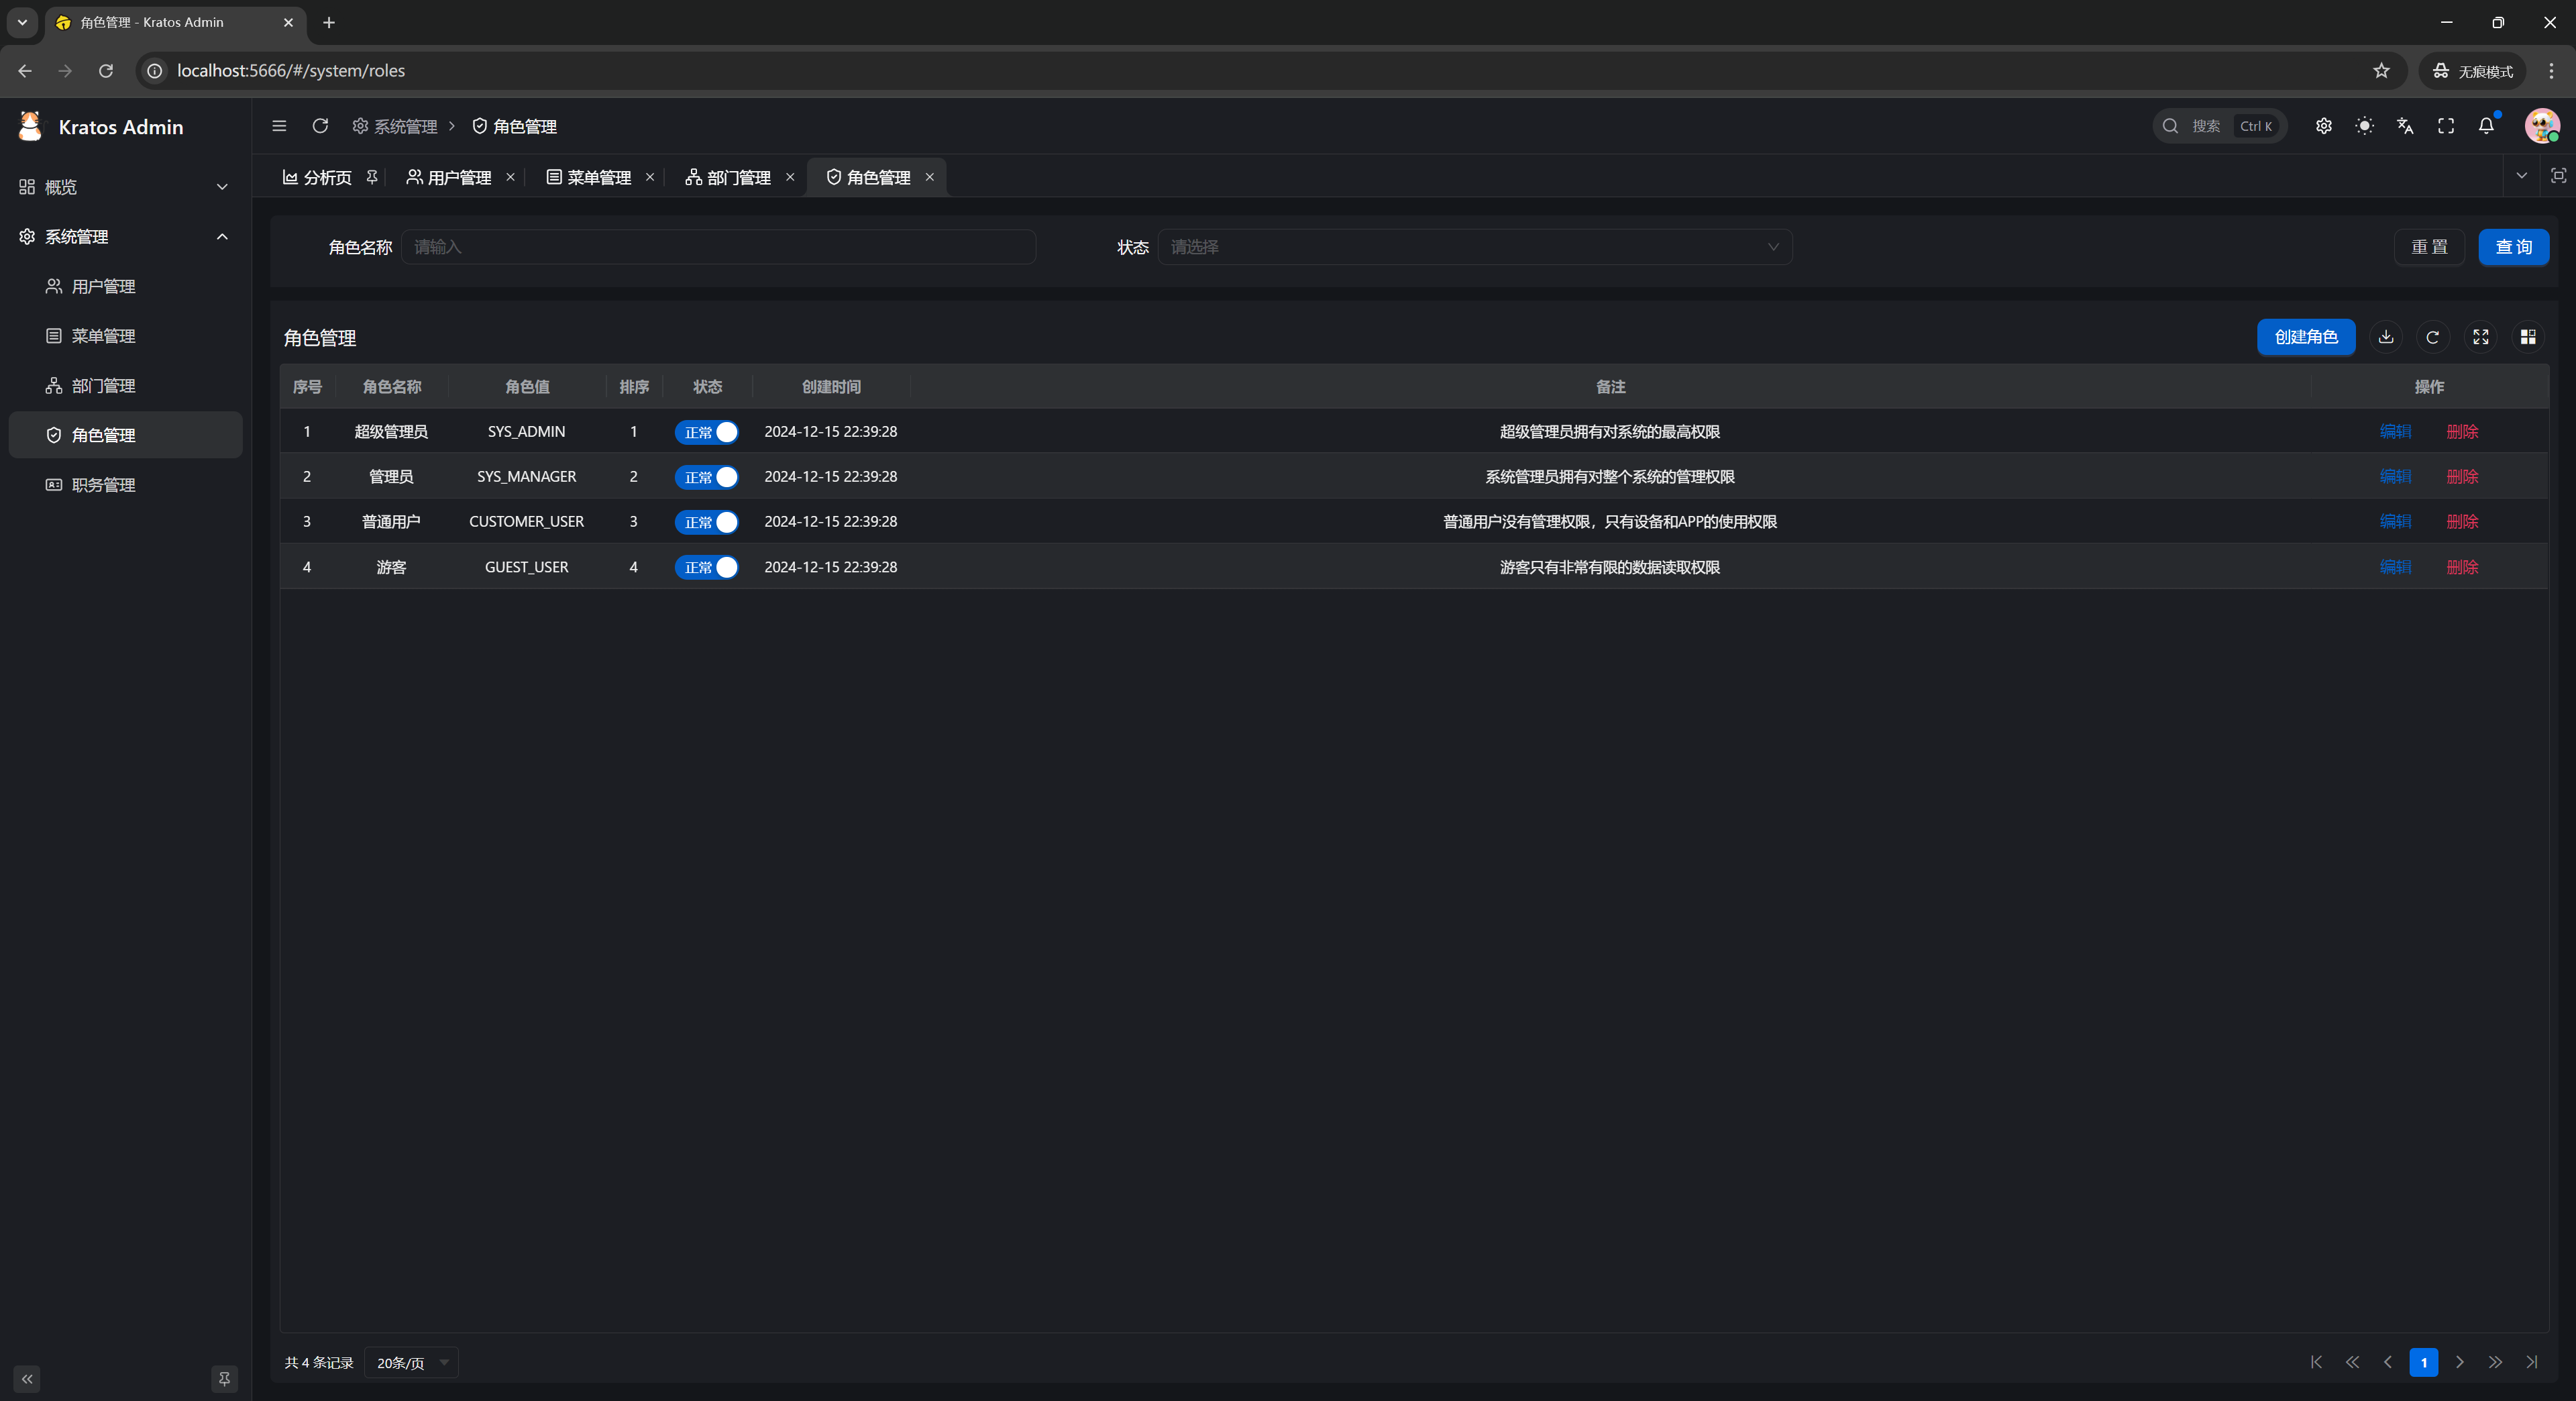This screenshot has height=1401, width=2576.
Task: Export table data with the download icon
Action: click(x=2386, y=337)
